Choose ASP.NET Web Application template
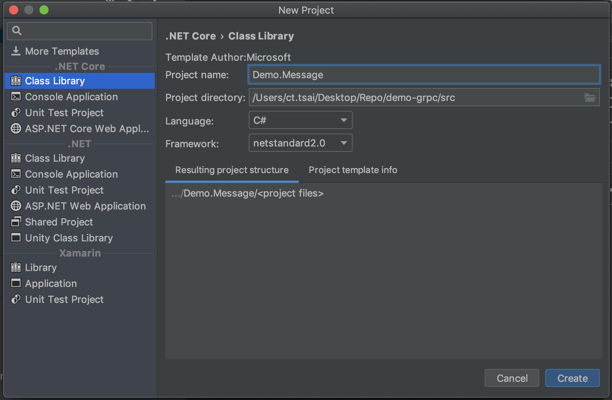This screenshot has width=612, height=400. pos(85,206)
